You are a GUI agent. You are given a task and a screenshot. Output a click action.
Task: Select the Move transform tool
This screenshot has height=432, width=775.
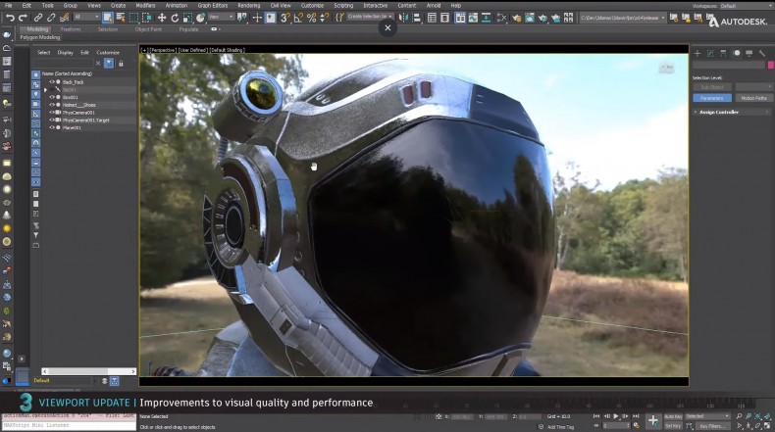pyautogui.click(x=162, y=18)
